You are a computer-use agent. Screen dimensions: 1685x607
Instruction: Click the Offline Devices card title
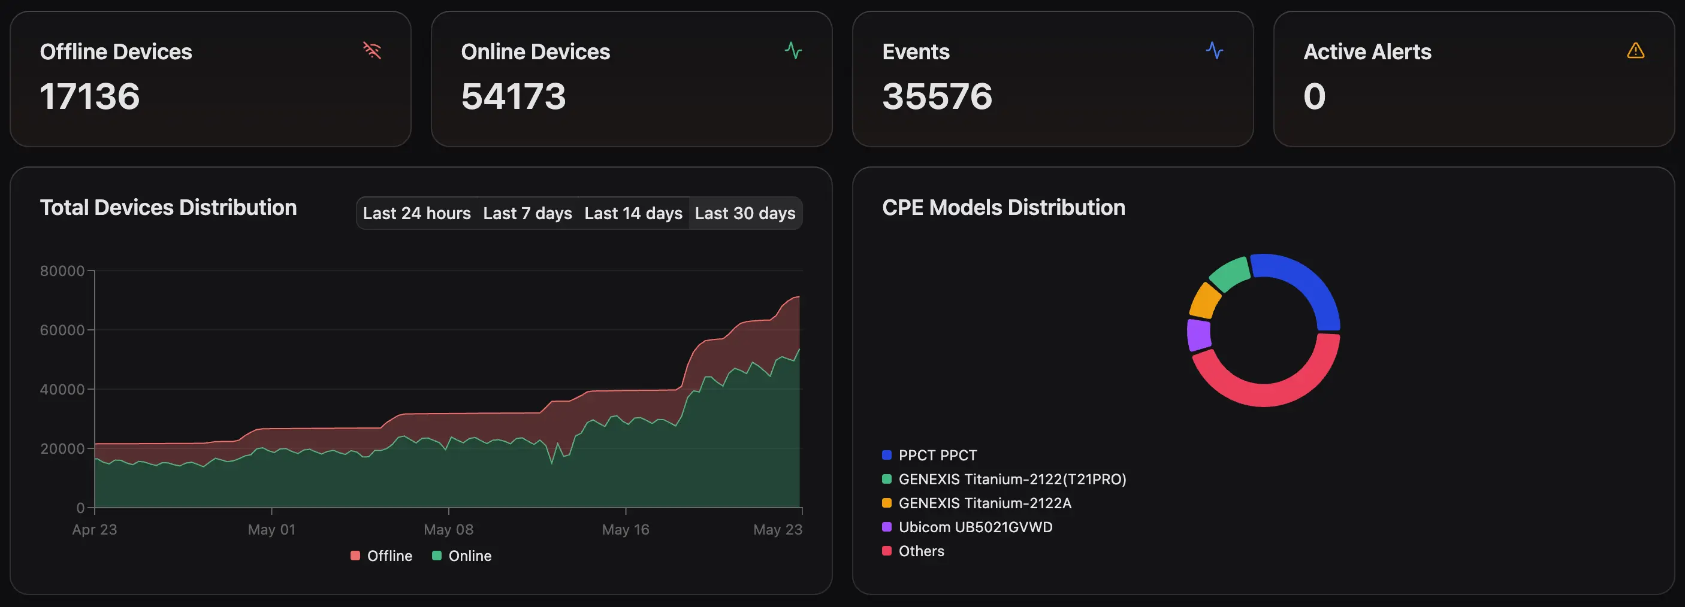click(116, 51)
